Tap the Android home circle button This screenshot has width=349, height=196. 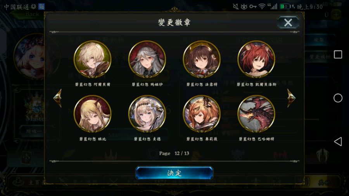pos(338,98)
